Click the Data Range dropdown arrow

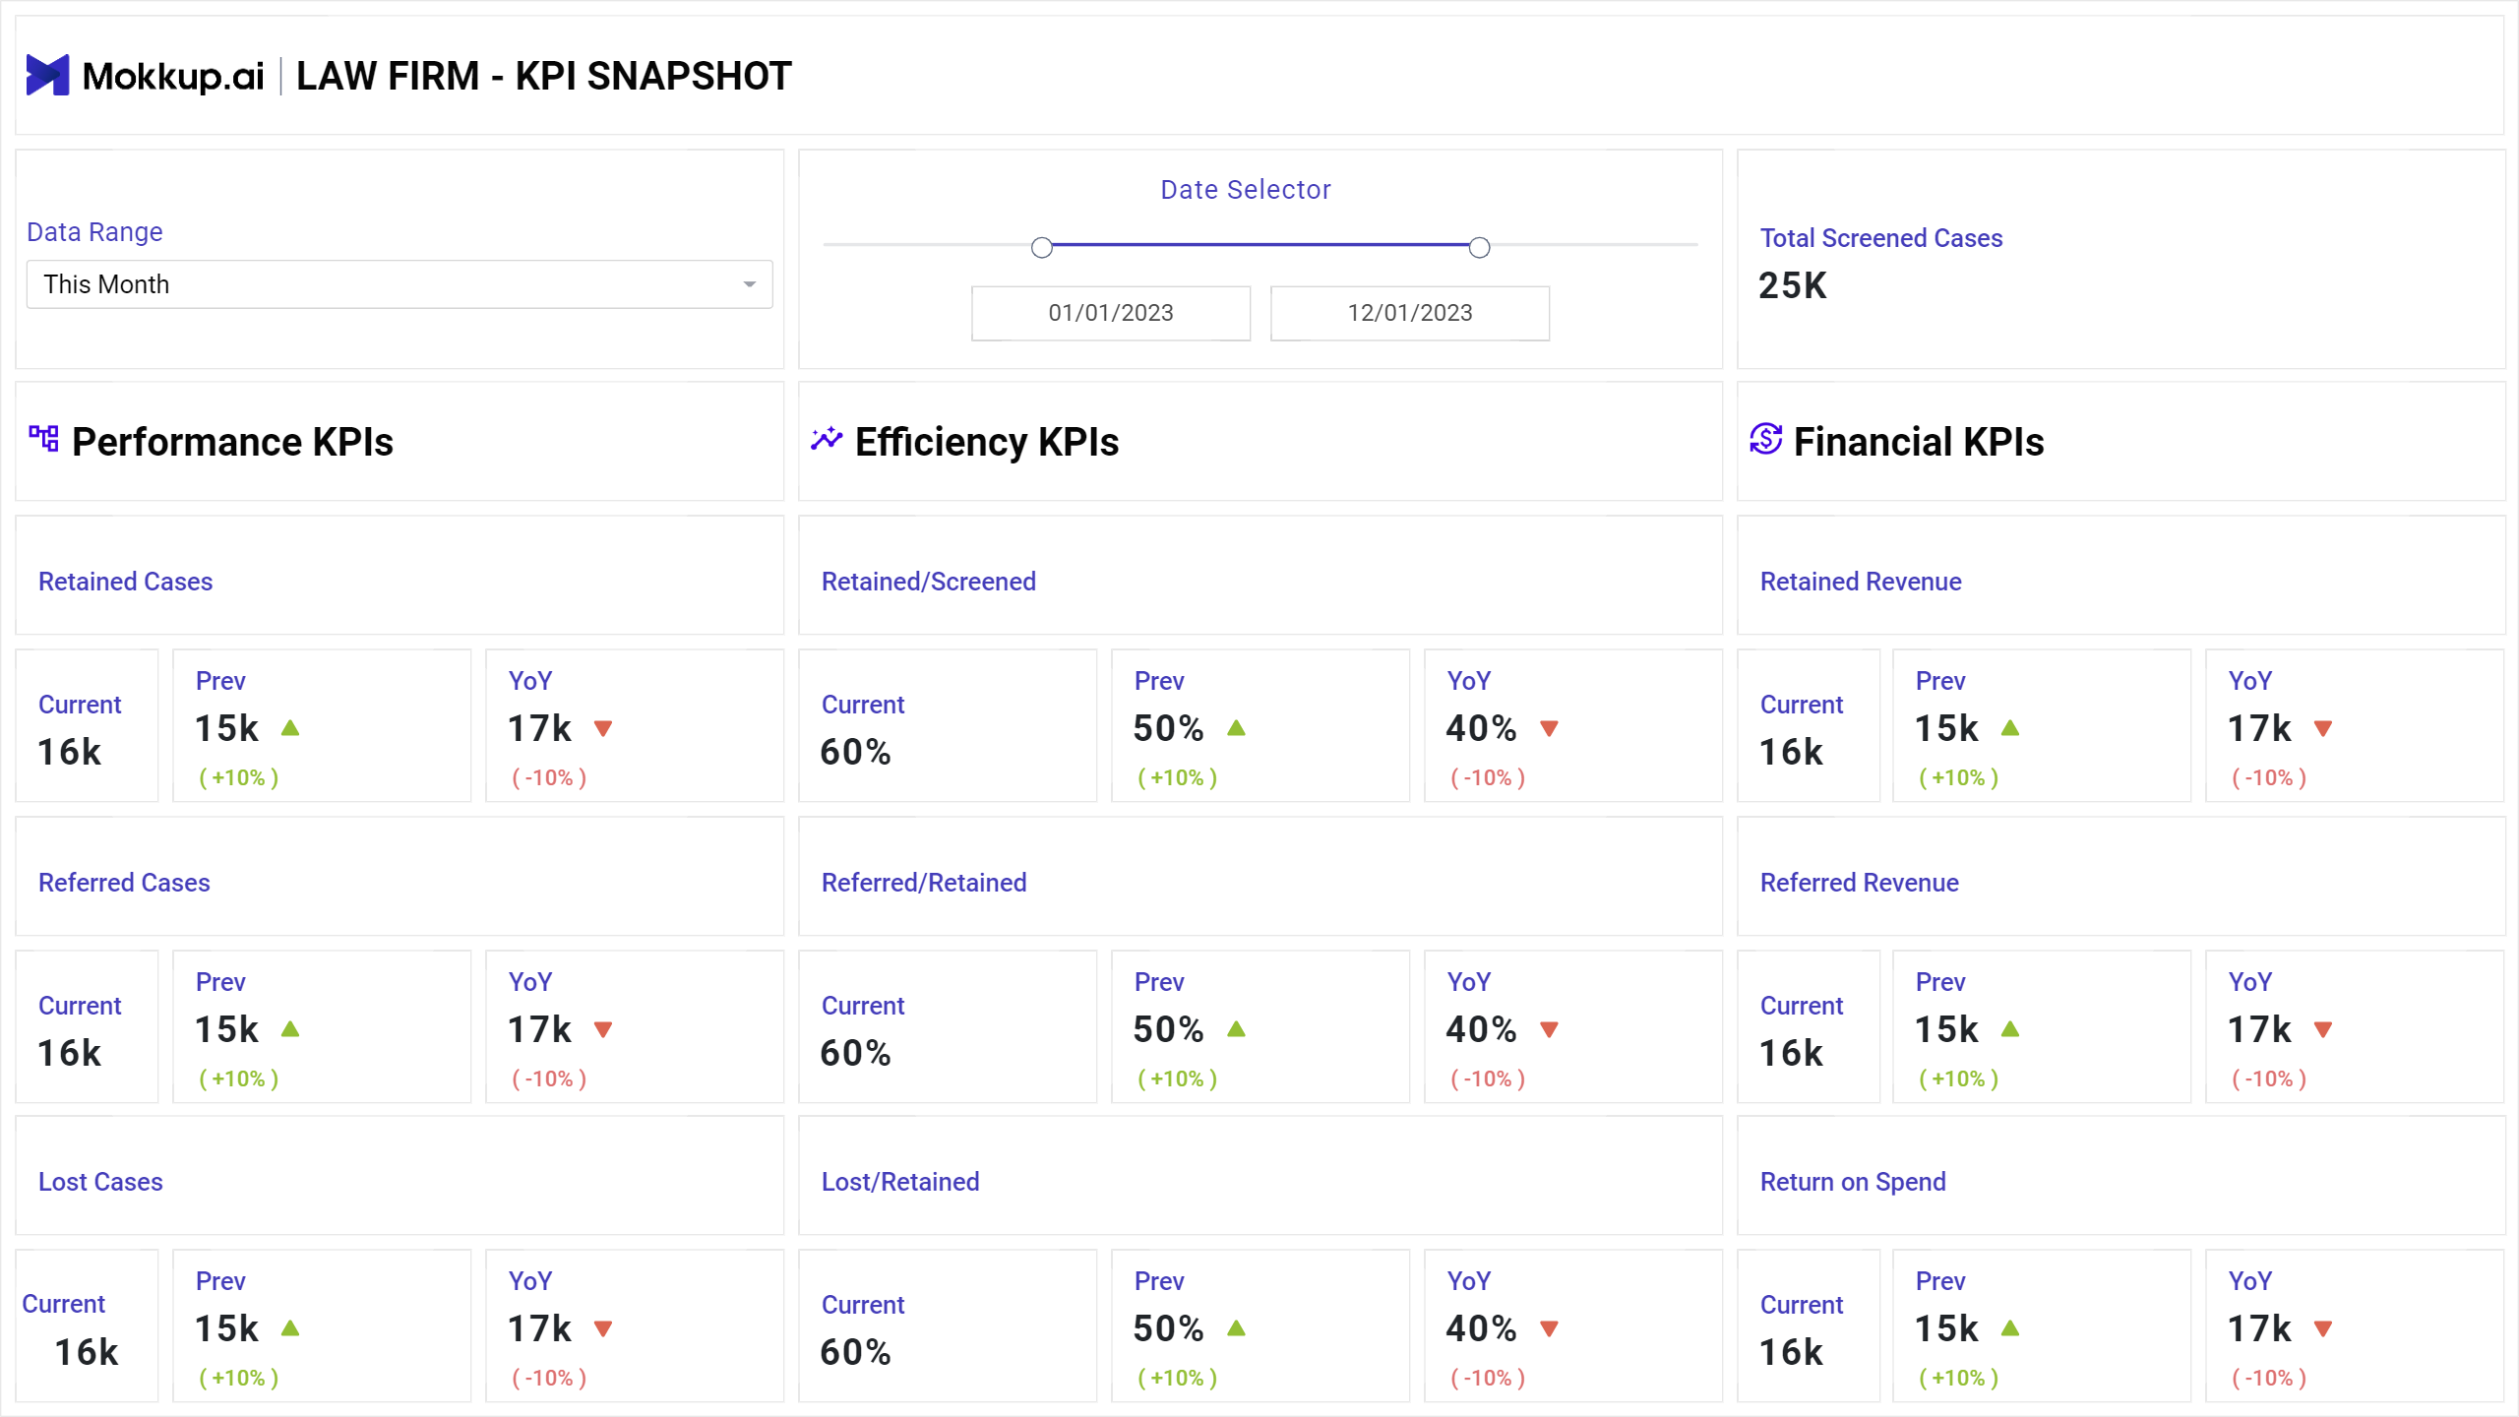coord(750,284)
